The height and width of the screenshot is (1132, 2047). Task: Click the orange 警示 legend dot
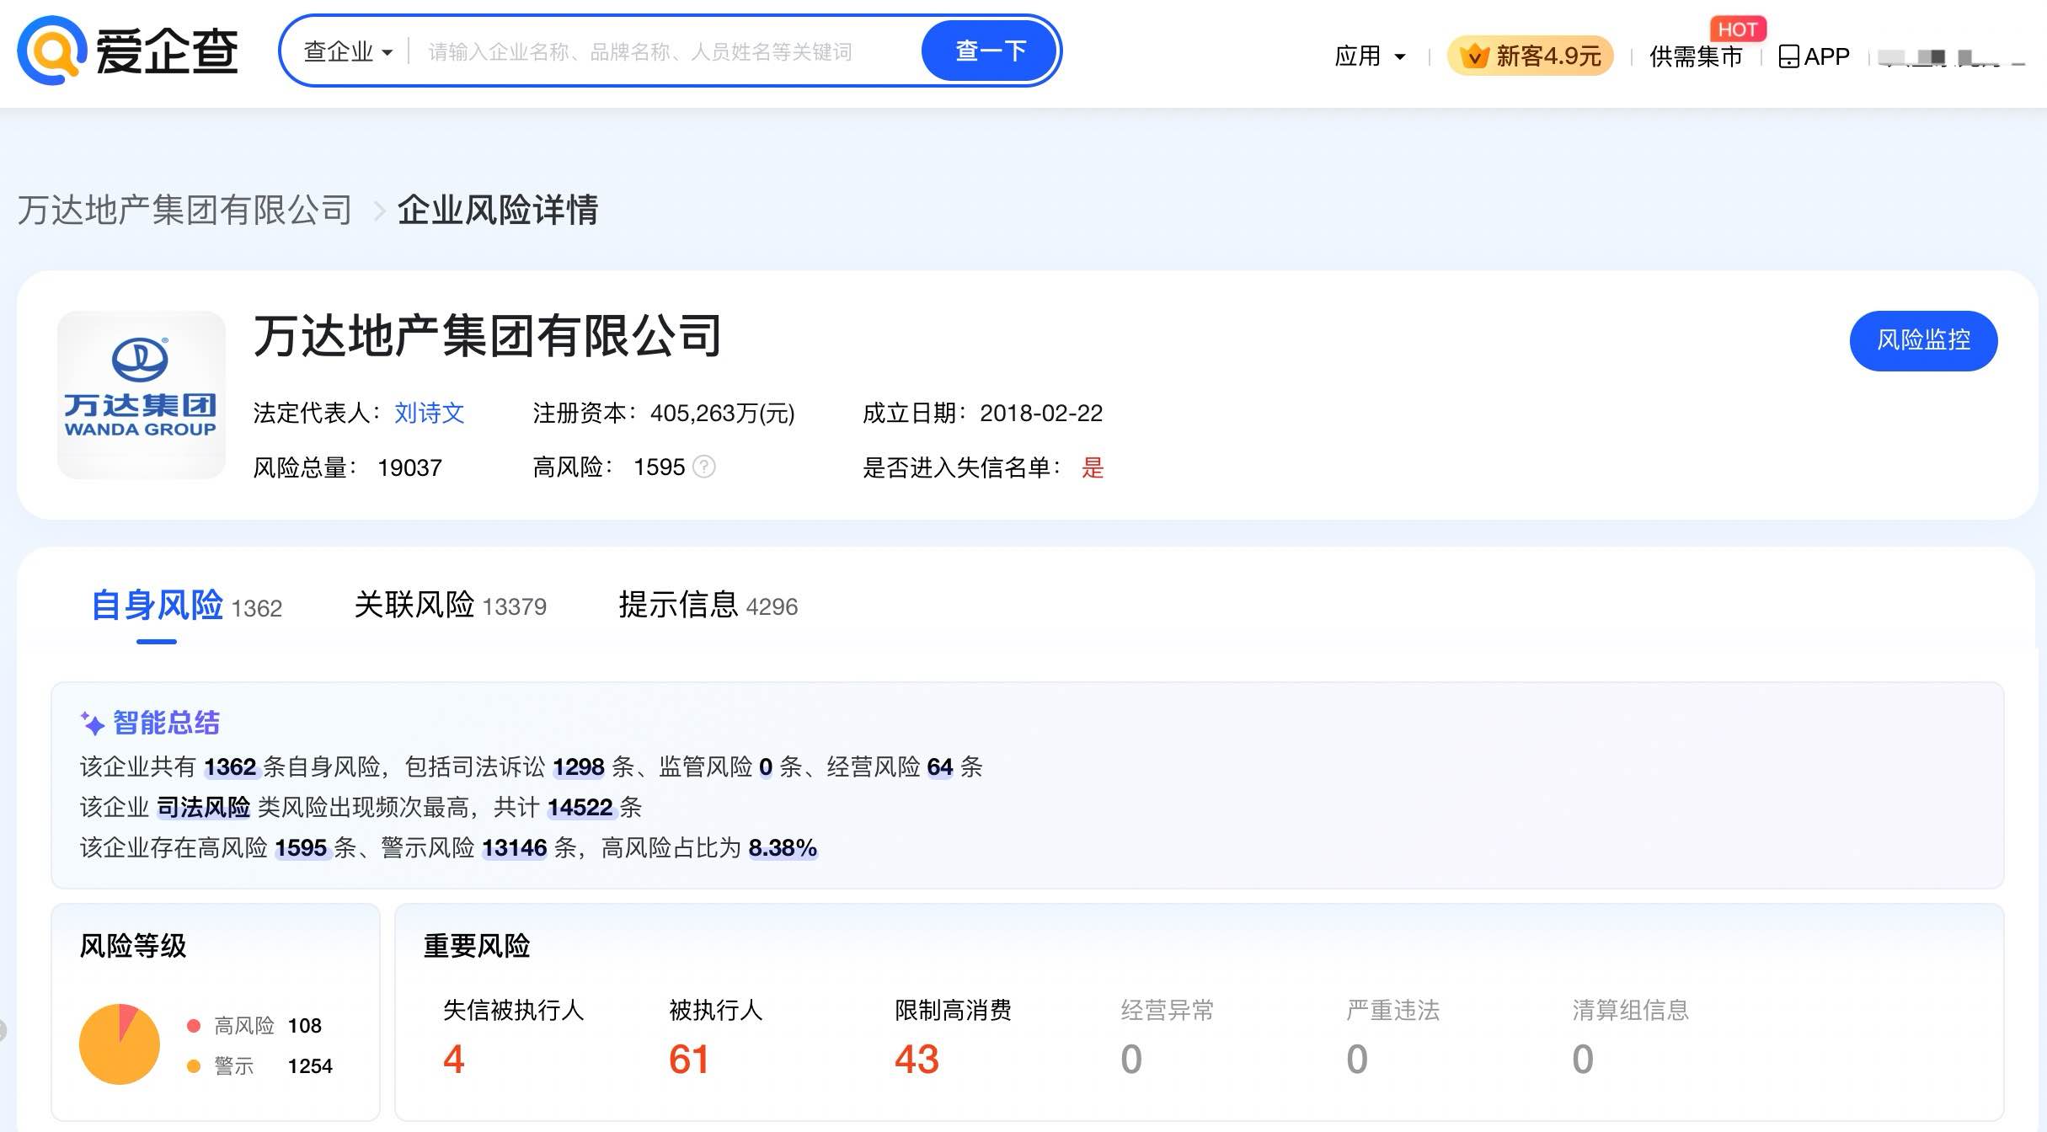[195, 1065]
